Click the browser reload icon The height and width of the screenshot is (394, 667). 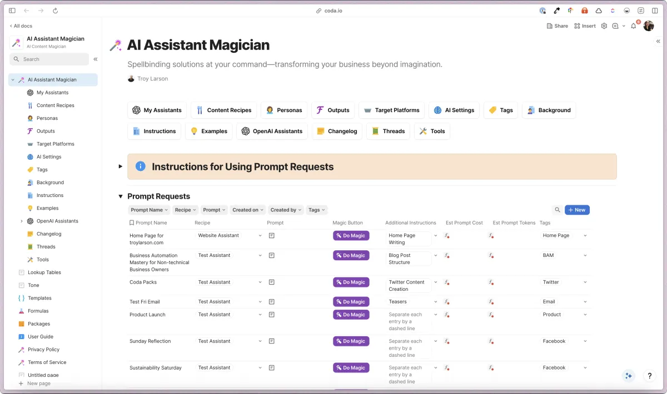click(55, 11)
